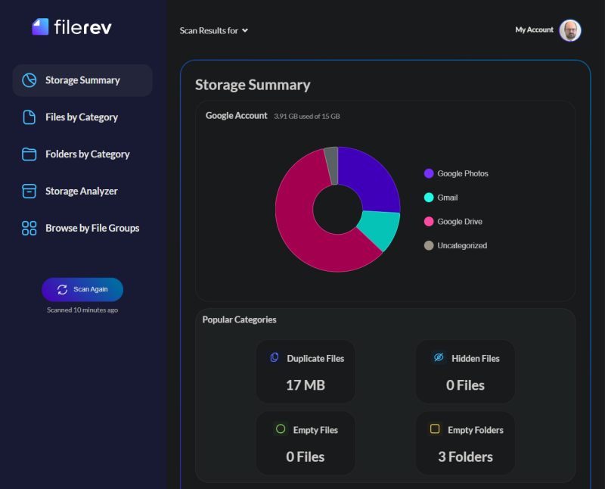
Task: Expand the Scan Results for dropdown arrow
Action: [245, 30]
